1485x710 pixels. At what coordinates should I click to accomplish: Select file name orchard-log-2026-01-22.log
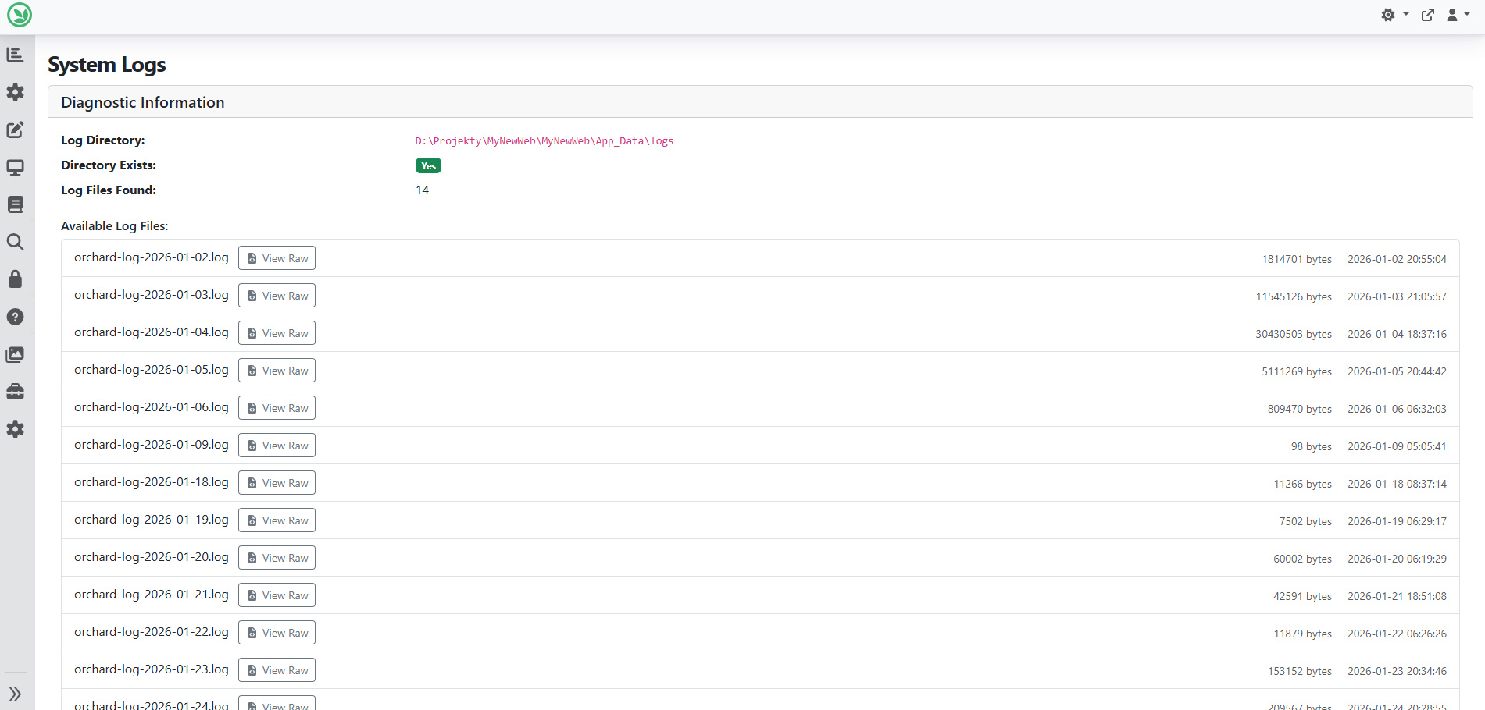click(152, 632)
